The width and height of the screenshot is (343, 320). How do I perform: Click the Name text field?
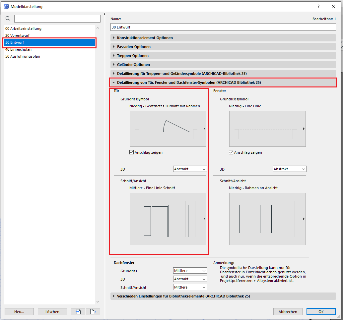[x=223, y=27]
